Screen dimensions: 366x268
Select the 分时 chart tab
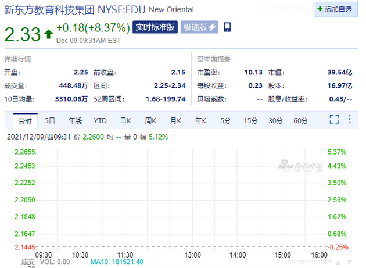(25, 121)
